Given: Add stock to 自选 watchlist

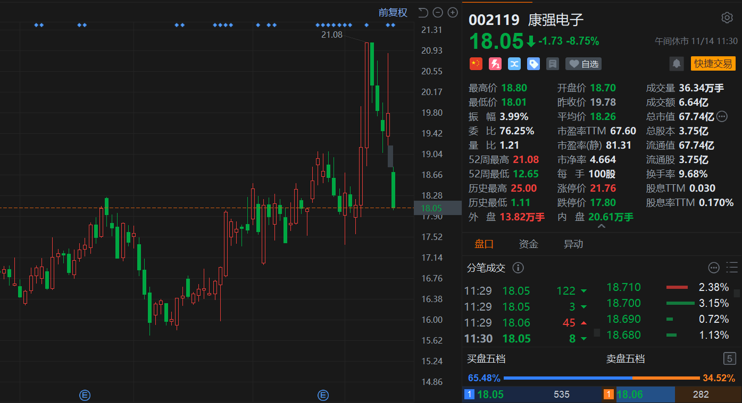Looking at the screenshot, I should click(x=583, y=64).
